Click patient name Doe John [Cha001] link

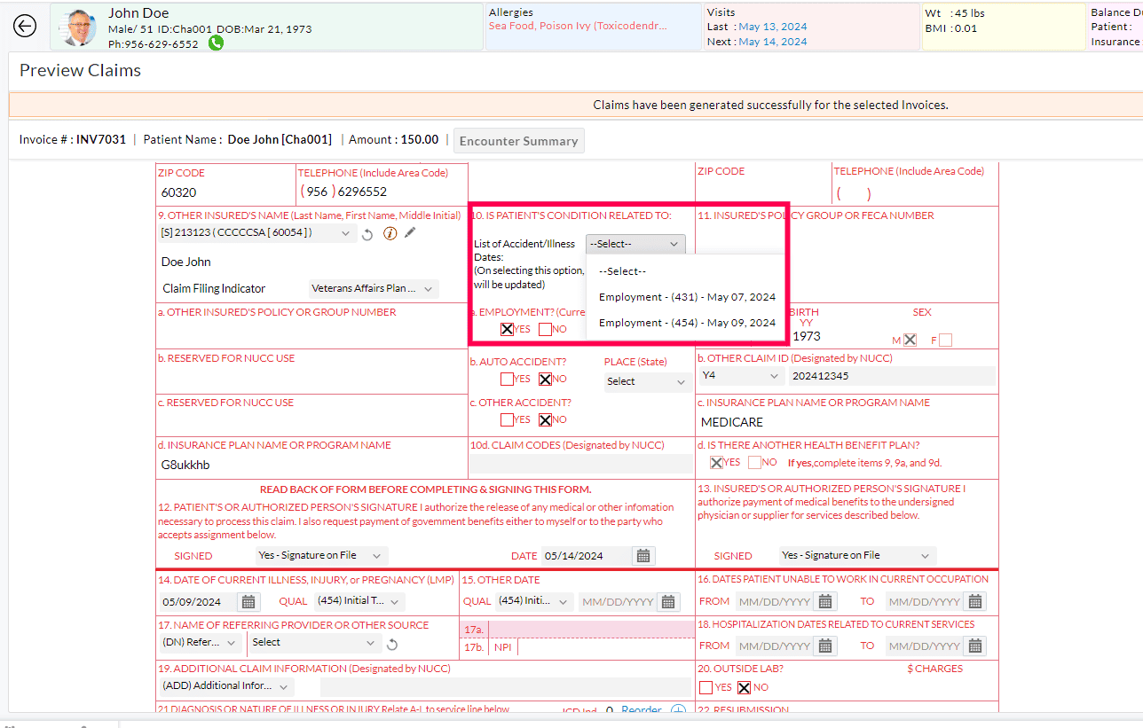(280, 138)
